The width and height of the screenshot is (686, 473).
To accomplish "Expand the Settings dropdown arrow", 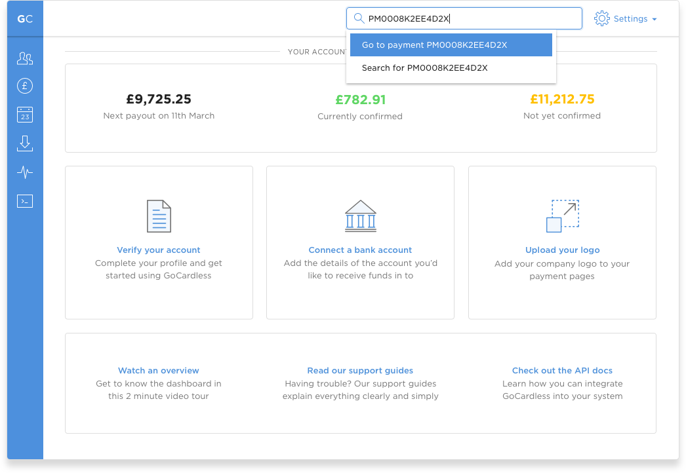I will click(655, 19).
